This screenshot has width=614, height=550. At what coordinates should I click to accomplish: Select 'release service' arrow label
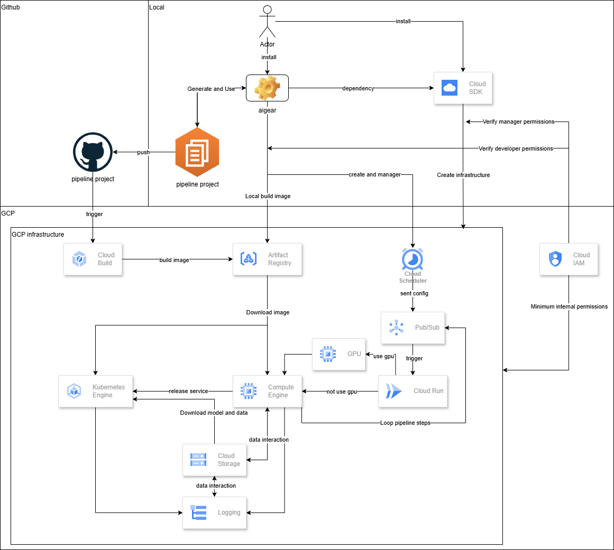(x=188, y=391)
